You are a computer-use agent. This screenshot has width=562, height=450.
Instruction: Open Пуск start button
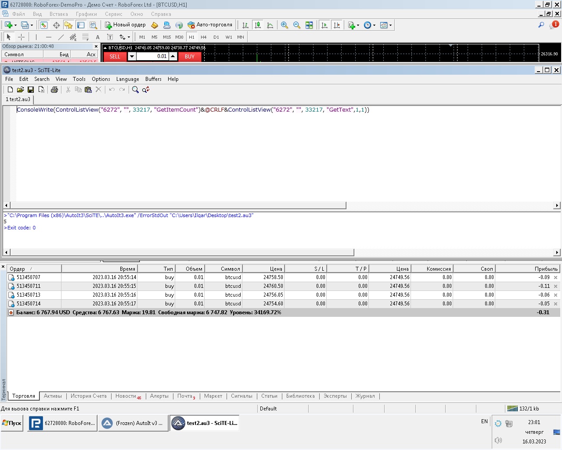pyautogui.click(x=12, y=423)
